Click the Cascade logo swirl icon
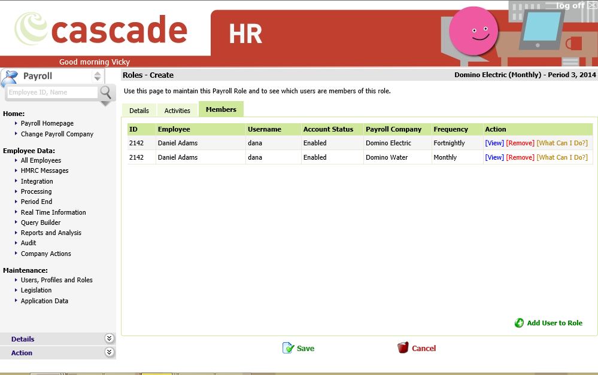This screenshot has width=598, height=375. 31,29
